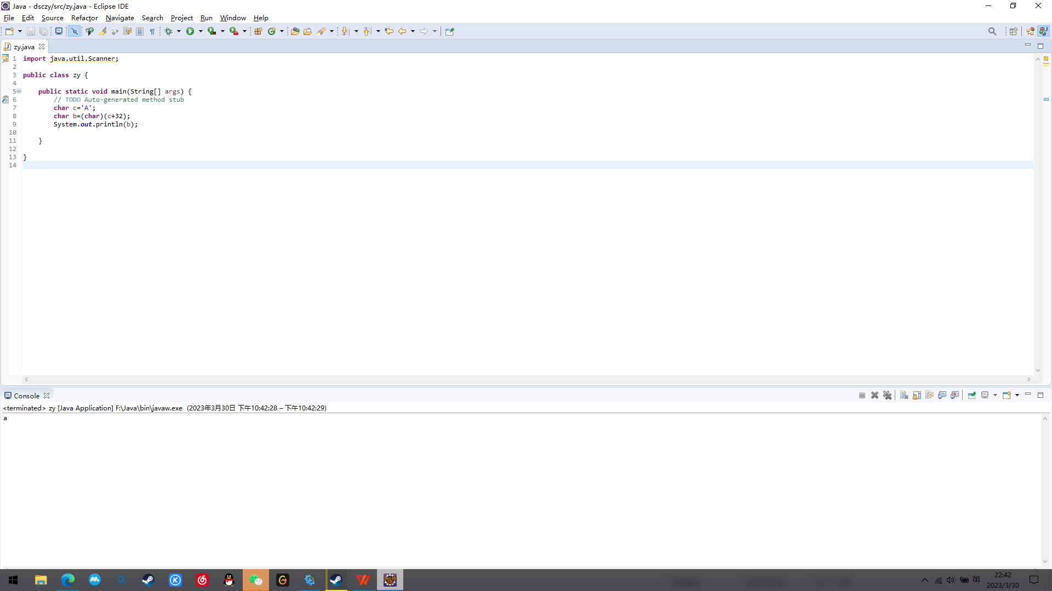Toggle Scroll Lock in the Console

tap(917, 395)
